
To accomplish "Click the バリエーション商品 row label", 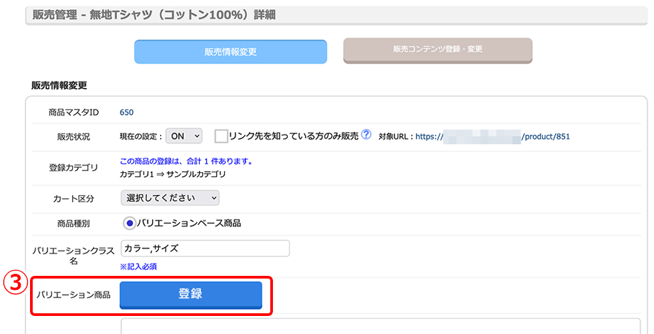I will coord(73,295).
